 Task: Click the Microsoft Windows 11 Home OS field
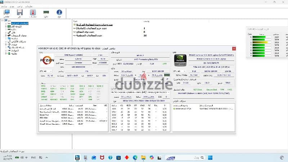204,93
